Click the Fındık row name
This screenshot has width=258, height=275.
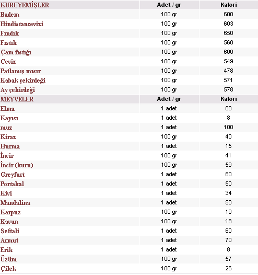(x=9, y=33)
